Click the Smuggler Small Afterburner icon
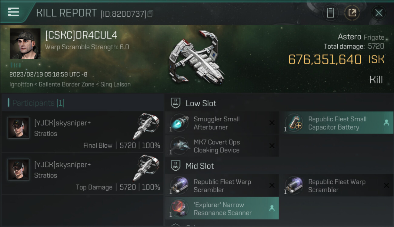The image size is (394, 227). [179, 123]
